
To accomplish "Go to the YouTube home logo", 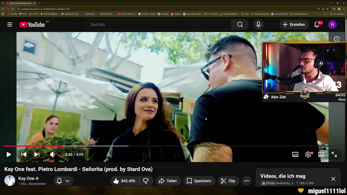I will coord(32,24).
